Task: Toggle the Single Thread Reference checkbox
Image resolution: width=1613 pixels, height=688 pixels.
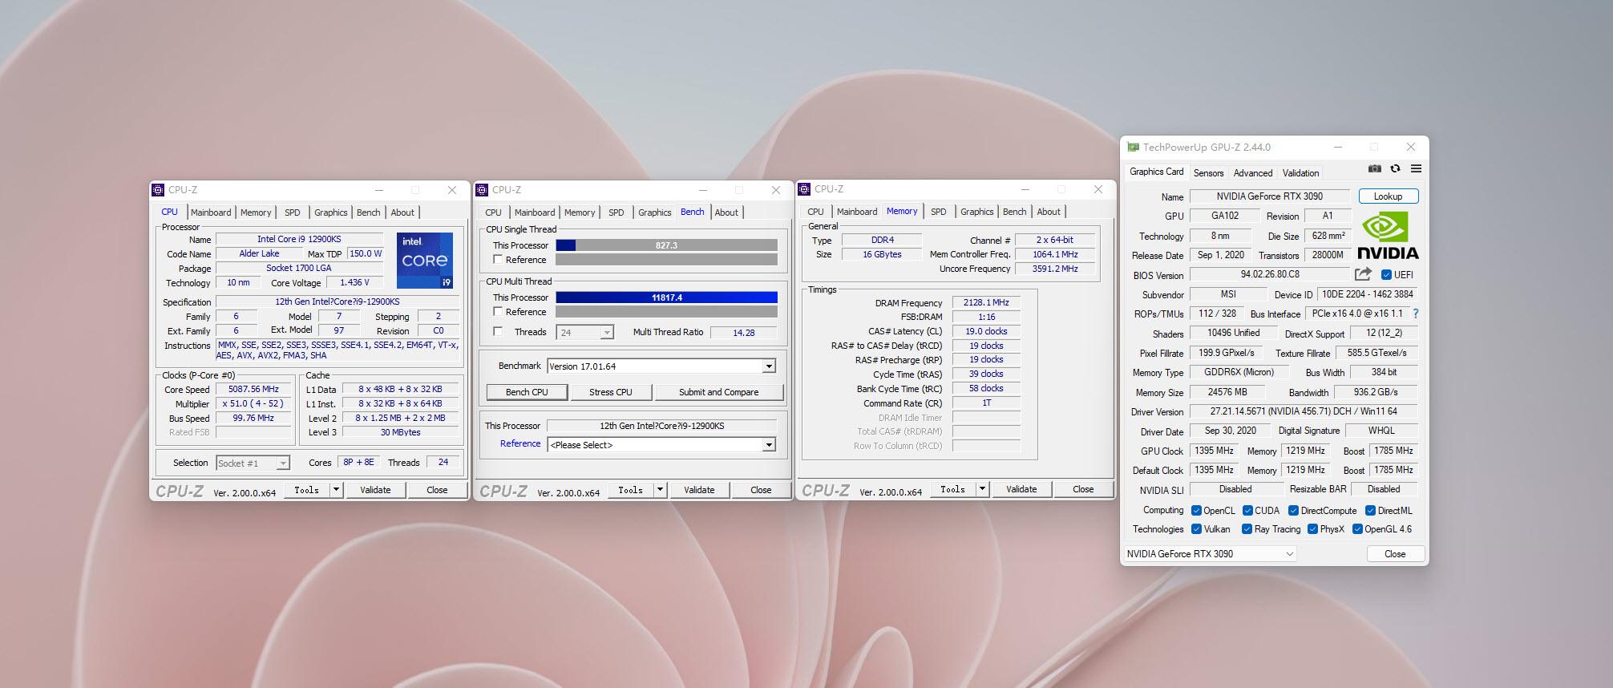Action: pyautogui.click(x=498, y=260)
